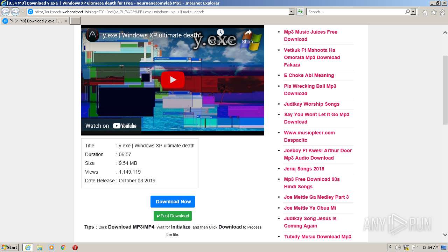The width and height of the screenshot is (448, 252).
Task: Click the Date Release October 03 2019 value
Action: click(137, 181)
